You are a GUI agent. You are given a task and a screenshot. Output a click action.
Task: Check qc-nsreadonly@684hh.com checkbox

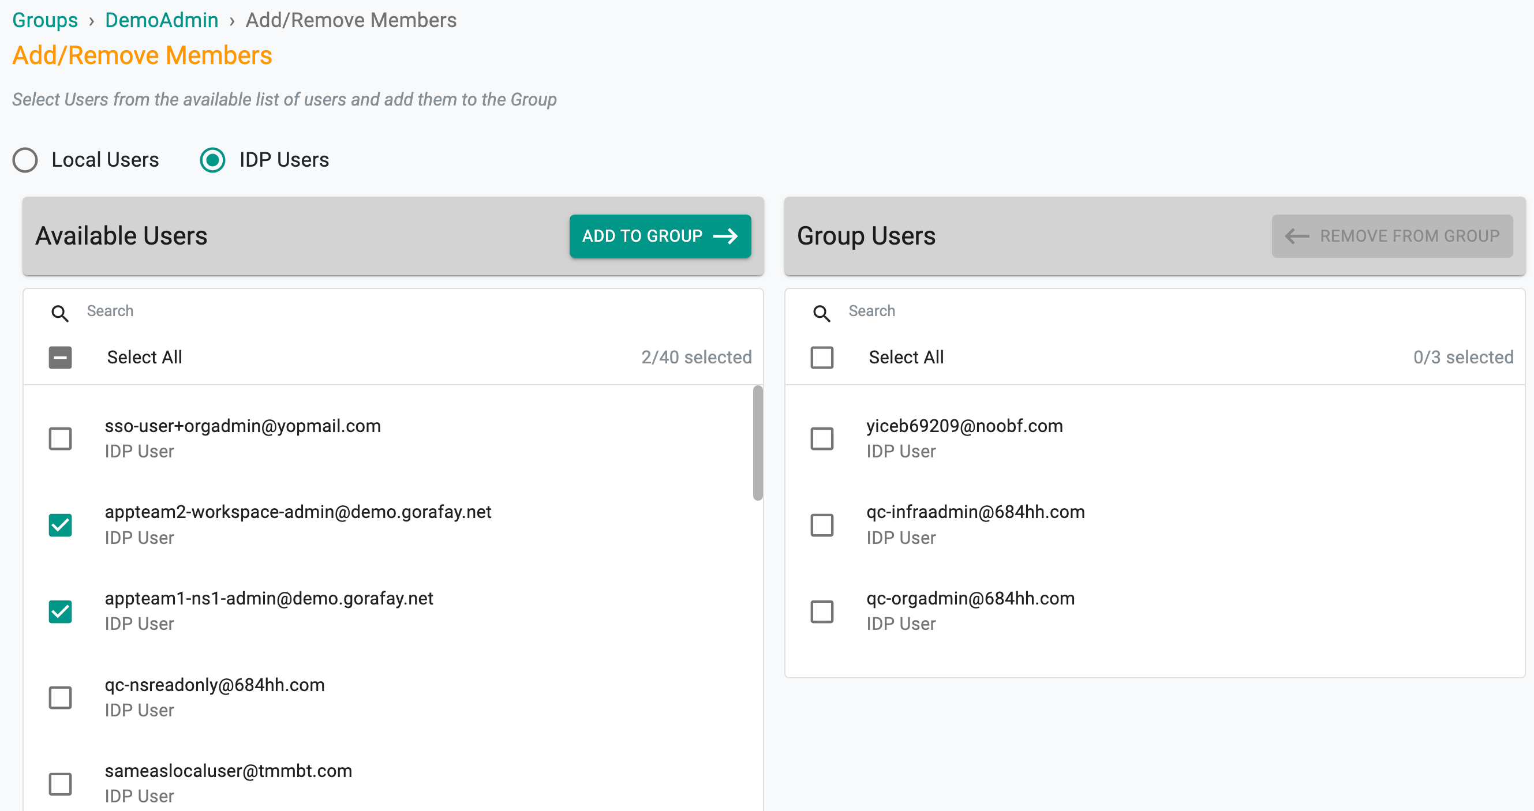(x=60, y=697)
